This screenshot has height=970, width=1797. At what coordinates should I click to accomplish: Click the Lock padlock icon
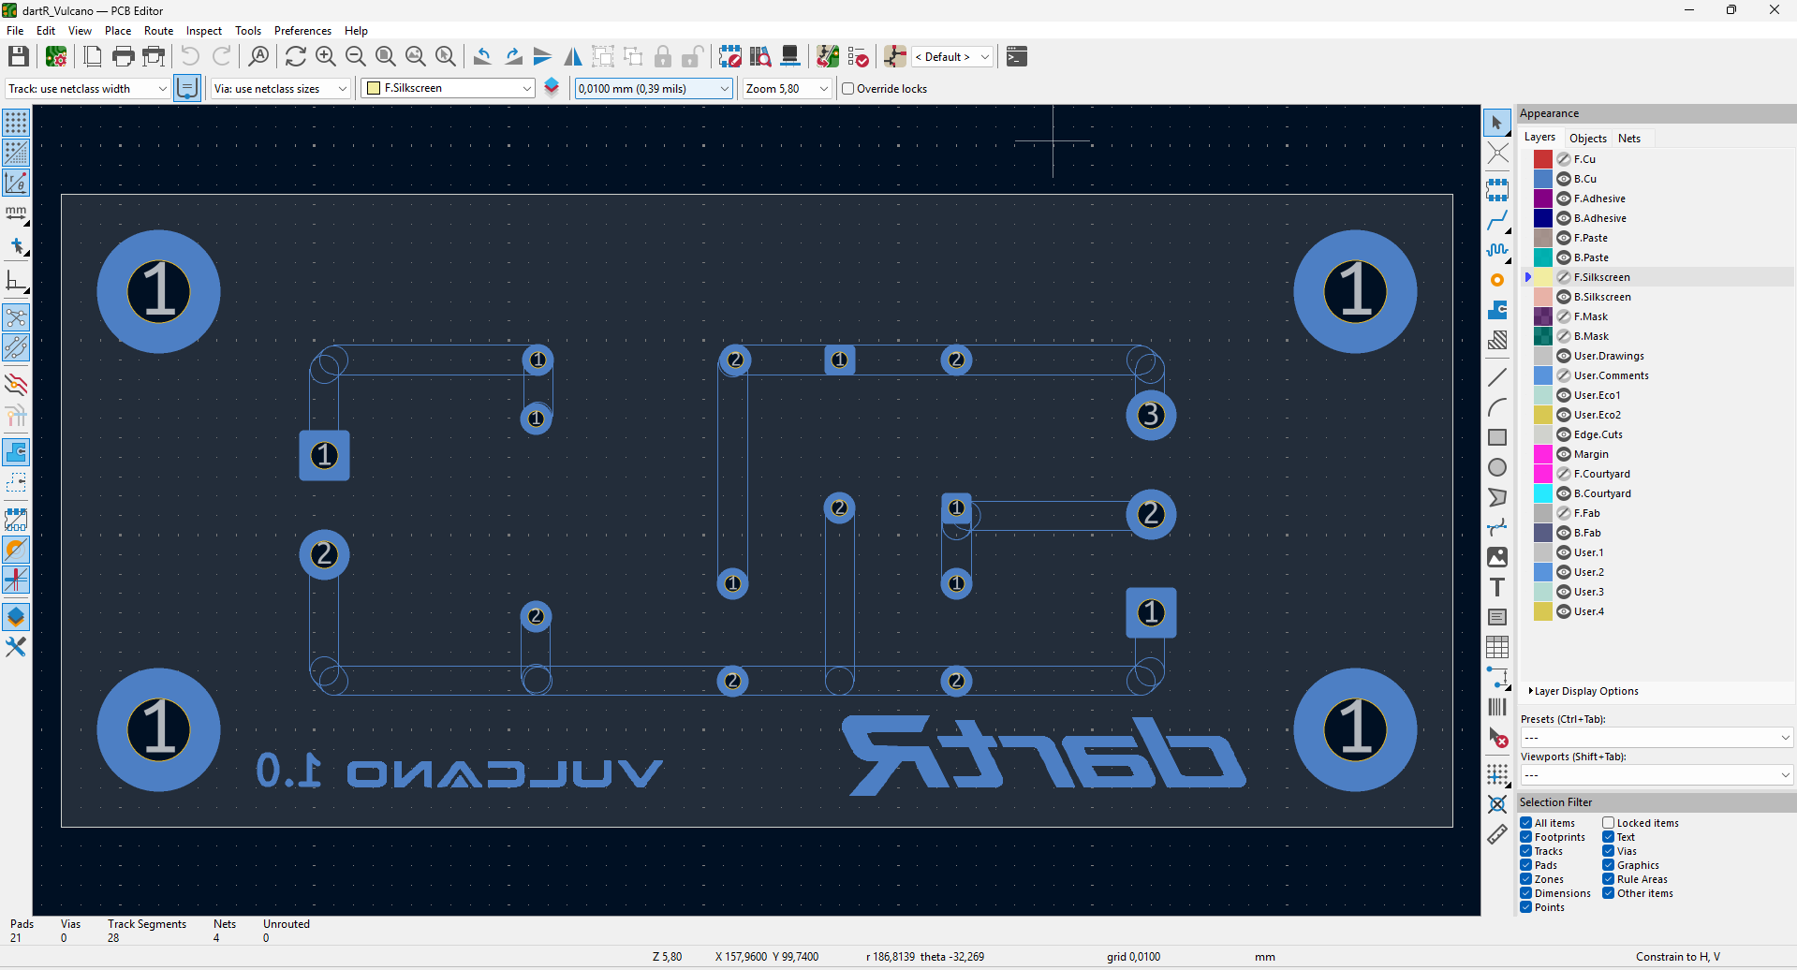tap(663, 56)
